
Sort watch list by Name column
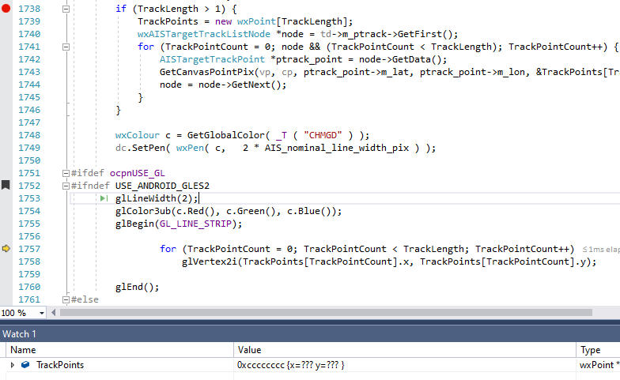pyautogui.click(x=119, y=350)
